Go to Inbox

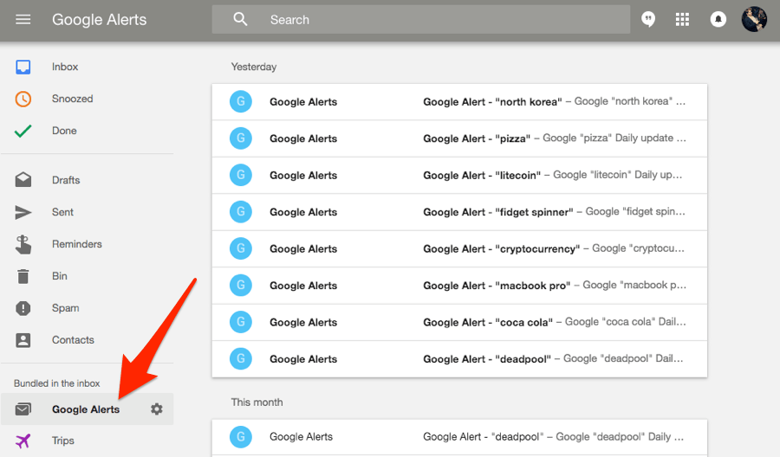pos(65,67)
